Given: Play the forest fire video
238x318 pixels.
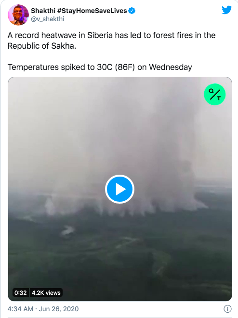Looking at the screenshot, I should tap(119, 189).
